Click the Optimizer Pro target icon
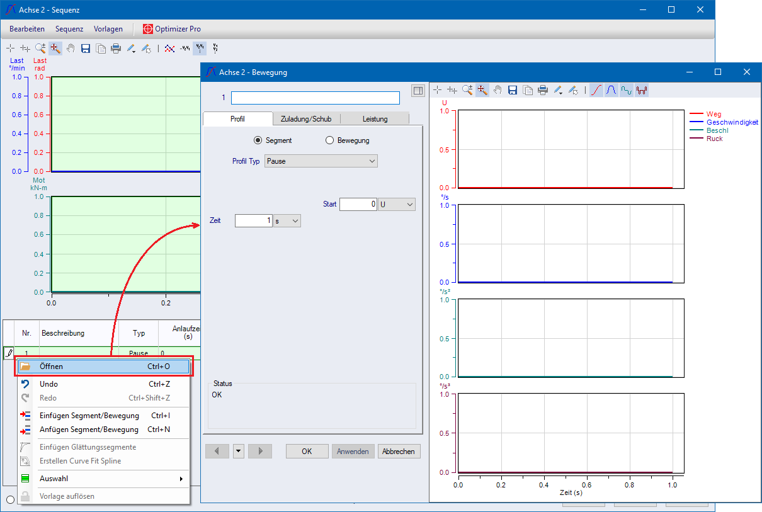 pos(148,29)
